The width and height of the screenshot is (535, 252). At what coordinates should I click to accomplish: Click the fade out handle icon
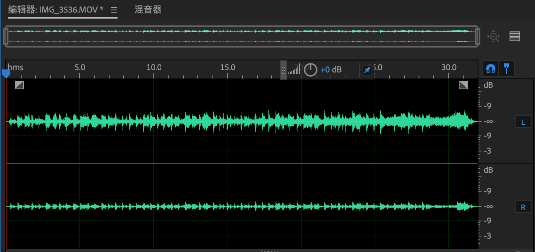pos(463,85)
